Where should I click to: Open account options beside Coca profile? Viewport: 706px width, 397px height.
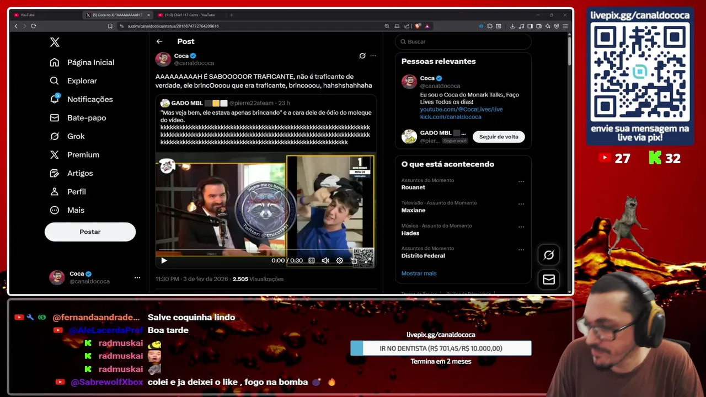click(137, 277)
